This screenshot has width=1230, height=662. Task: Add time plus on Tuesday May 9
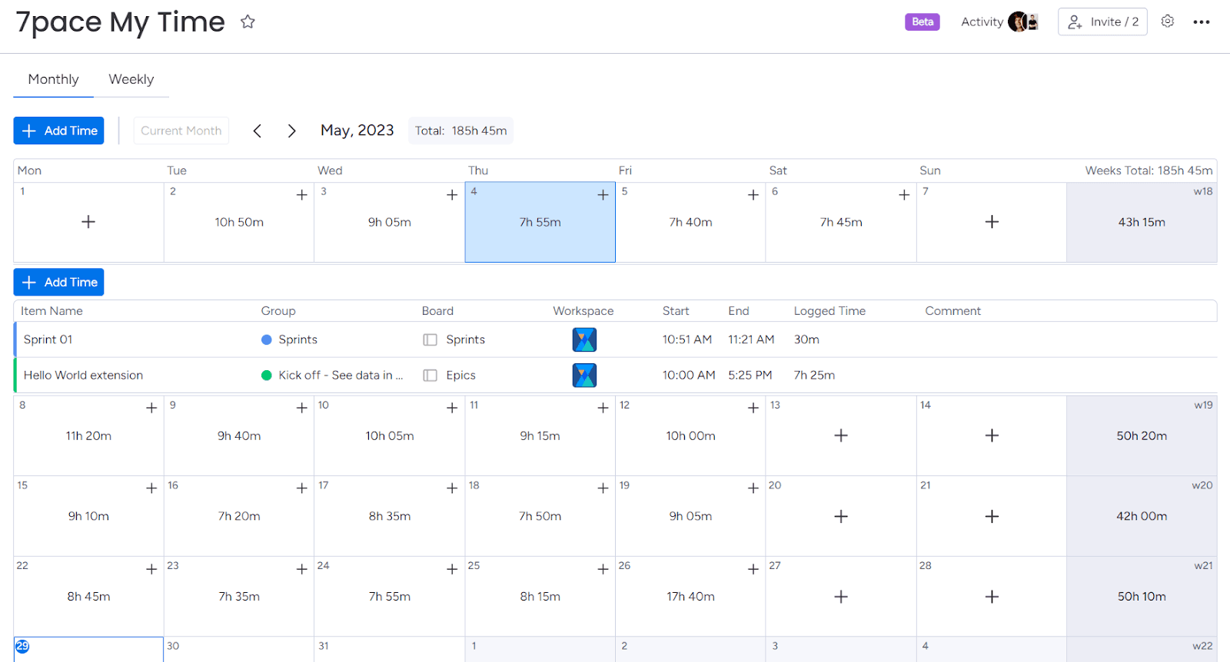click(x=302, y=408)
